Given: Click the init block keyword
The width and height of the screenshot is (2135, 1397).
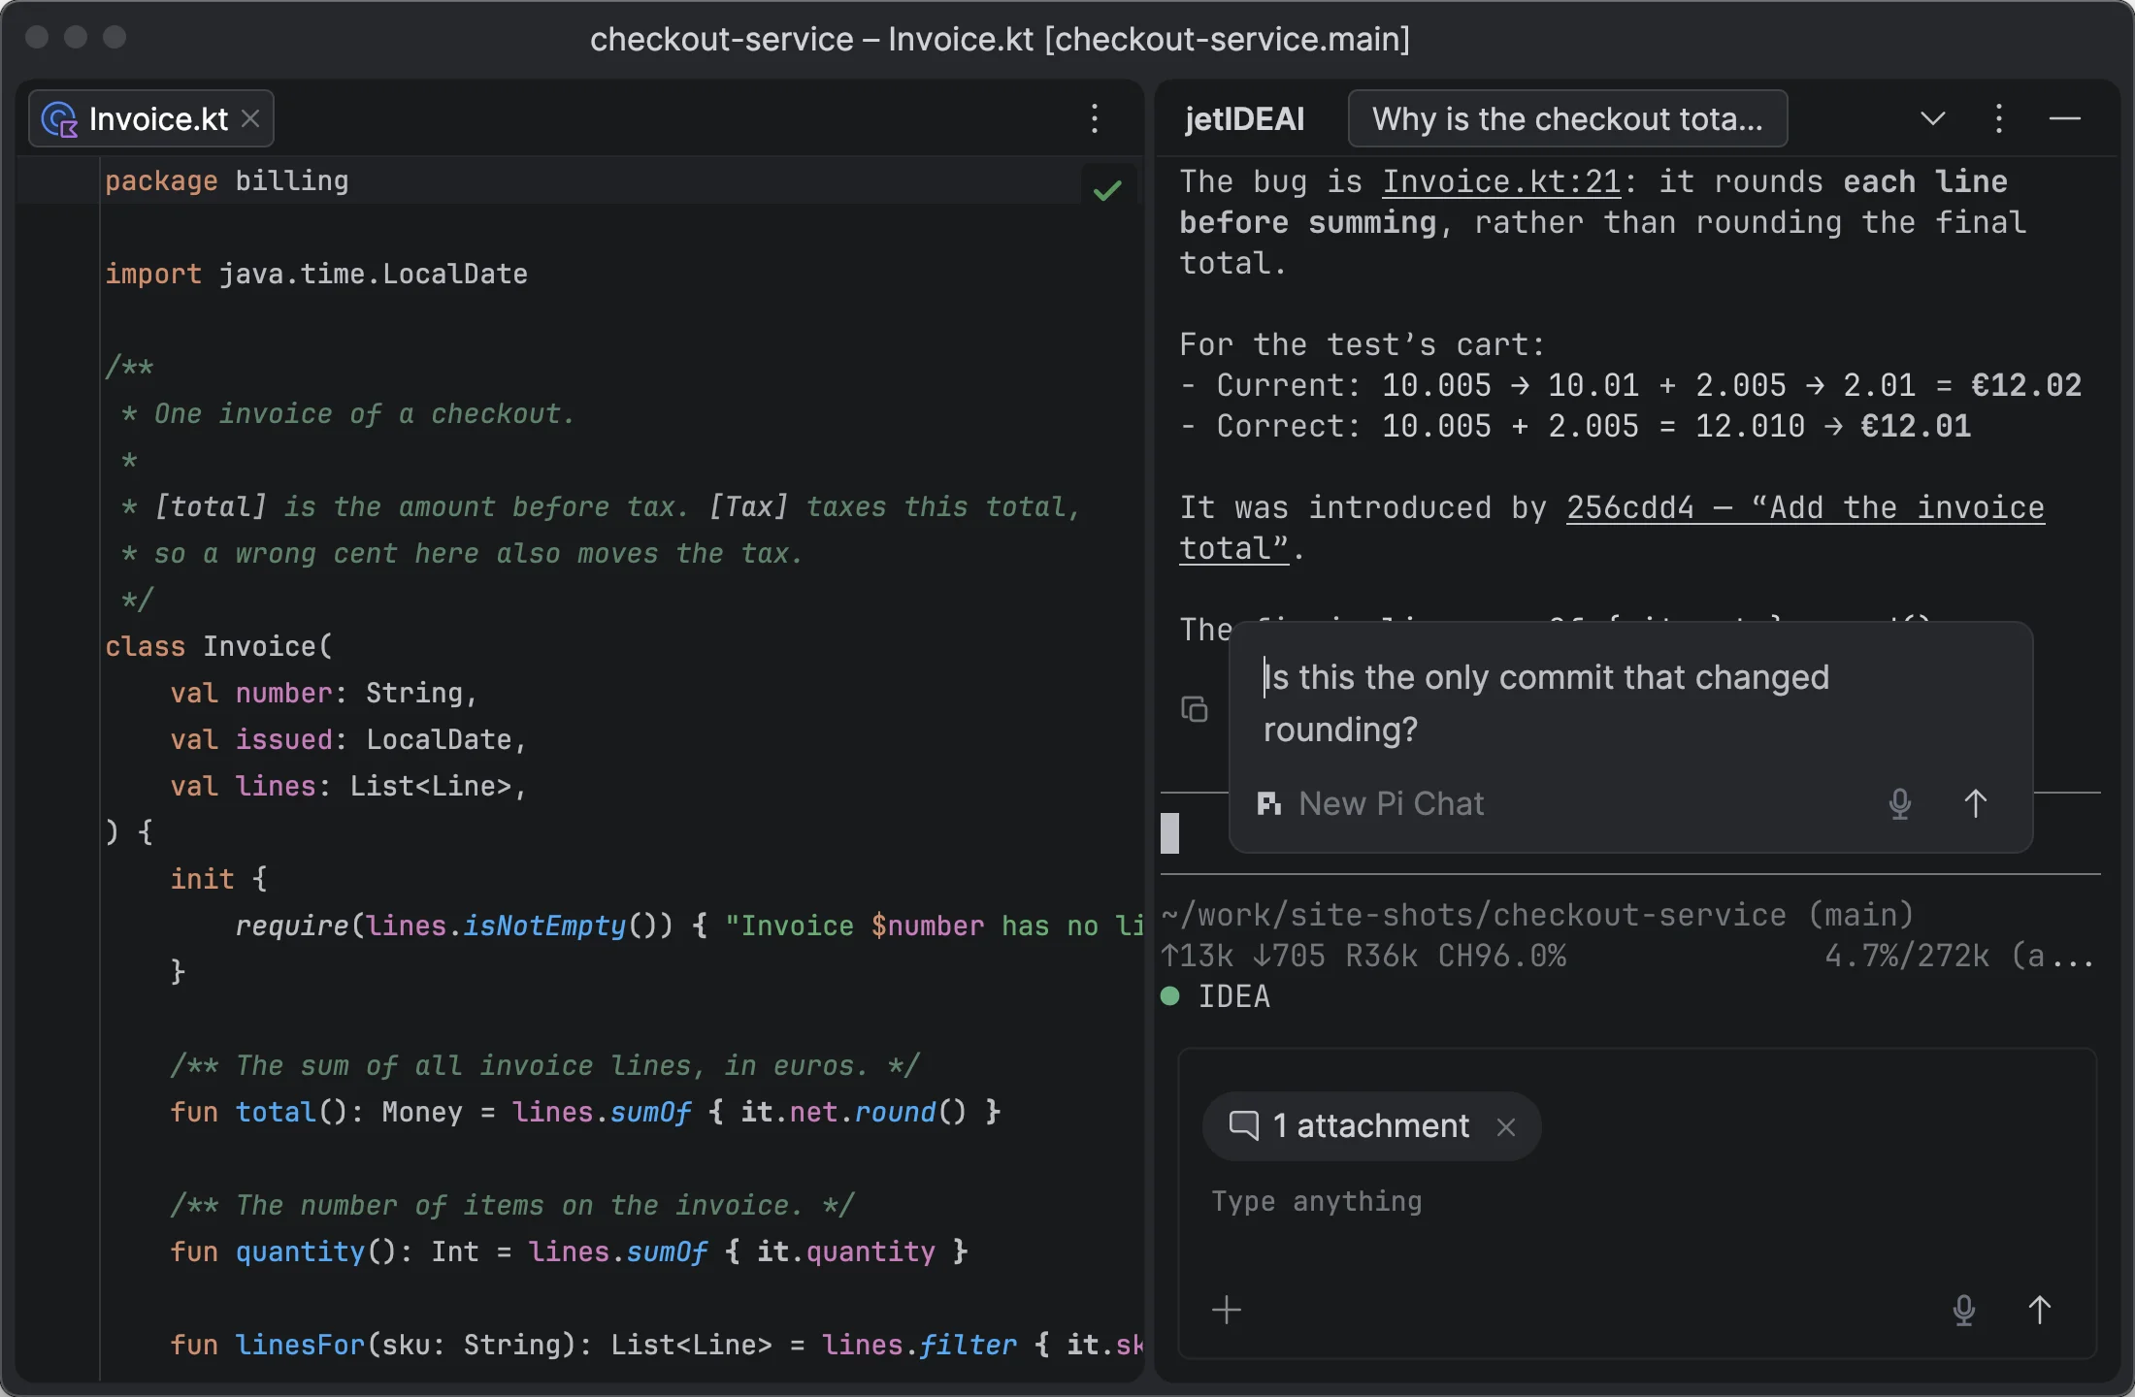Looking at the screenshot, I should (202, 879).
